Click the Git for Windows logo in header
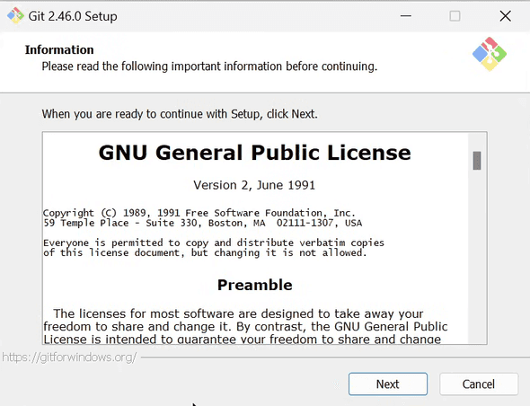Viewport: 530px width, 406px height. tap(489, 54)
